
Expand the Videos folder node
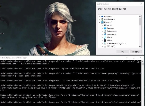[x=102, y=40]
